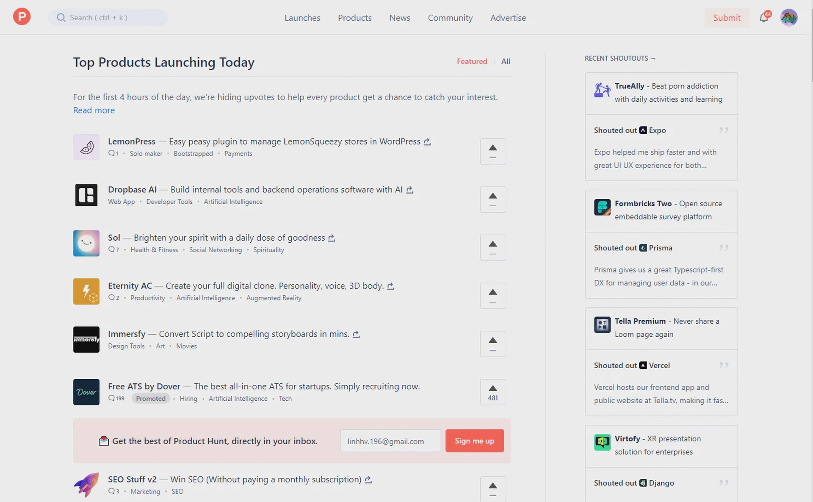Image resolution: width=813 pixels, height=502 pixels.
Task: Click Tella Premium shoutout icon
Action: click(x=602, y=325)
